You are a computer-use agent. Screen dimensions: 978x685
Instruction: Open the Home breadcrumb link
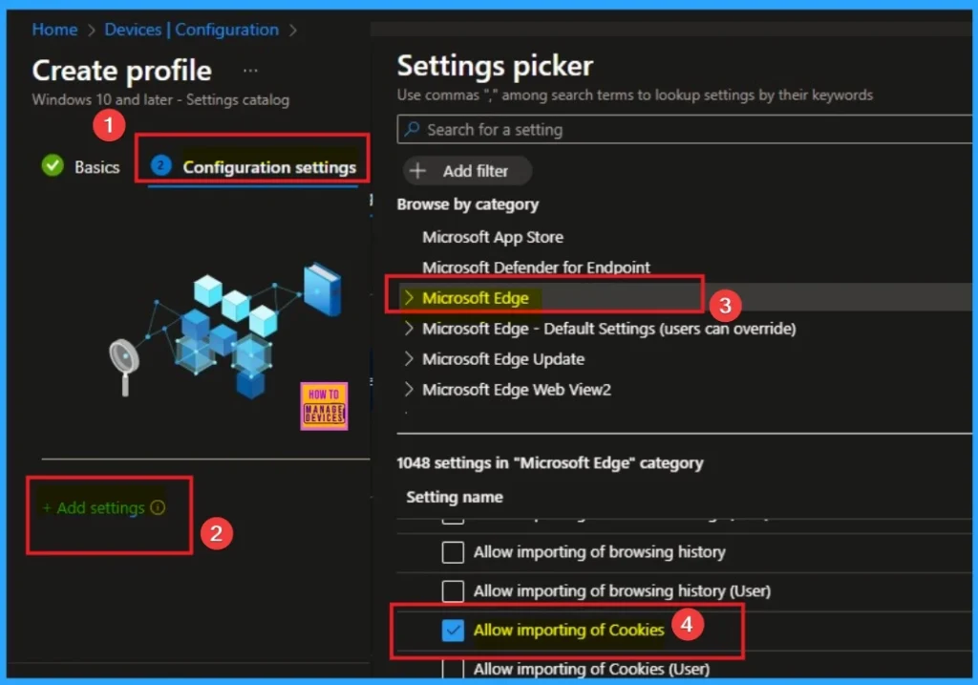[x=54, y=30]
